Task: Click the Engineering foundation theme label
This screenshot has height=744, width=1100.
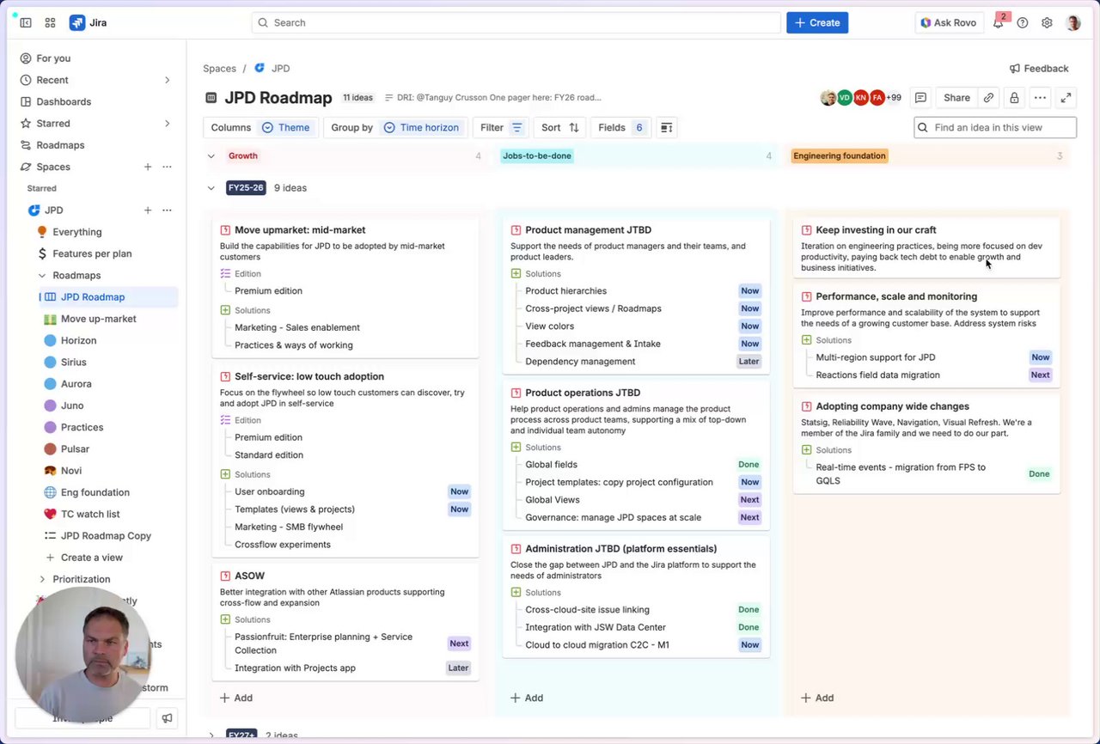Action: pyautogui.click(x=840, y=156)
